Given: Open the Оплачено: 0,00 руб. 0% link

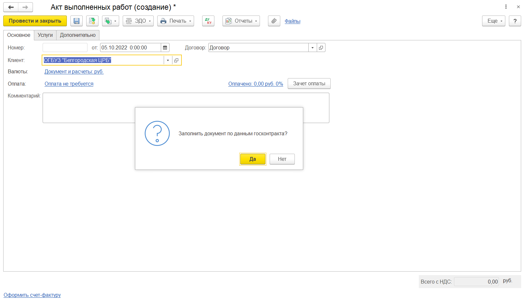Looking at the screenshot, I should click(256, 84).
